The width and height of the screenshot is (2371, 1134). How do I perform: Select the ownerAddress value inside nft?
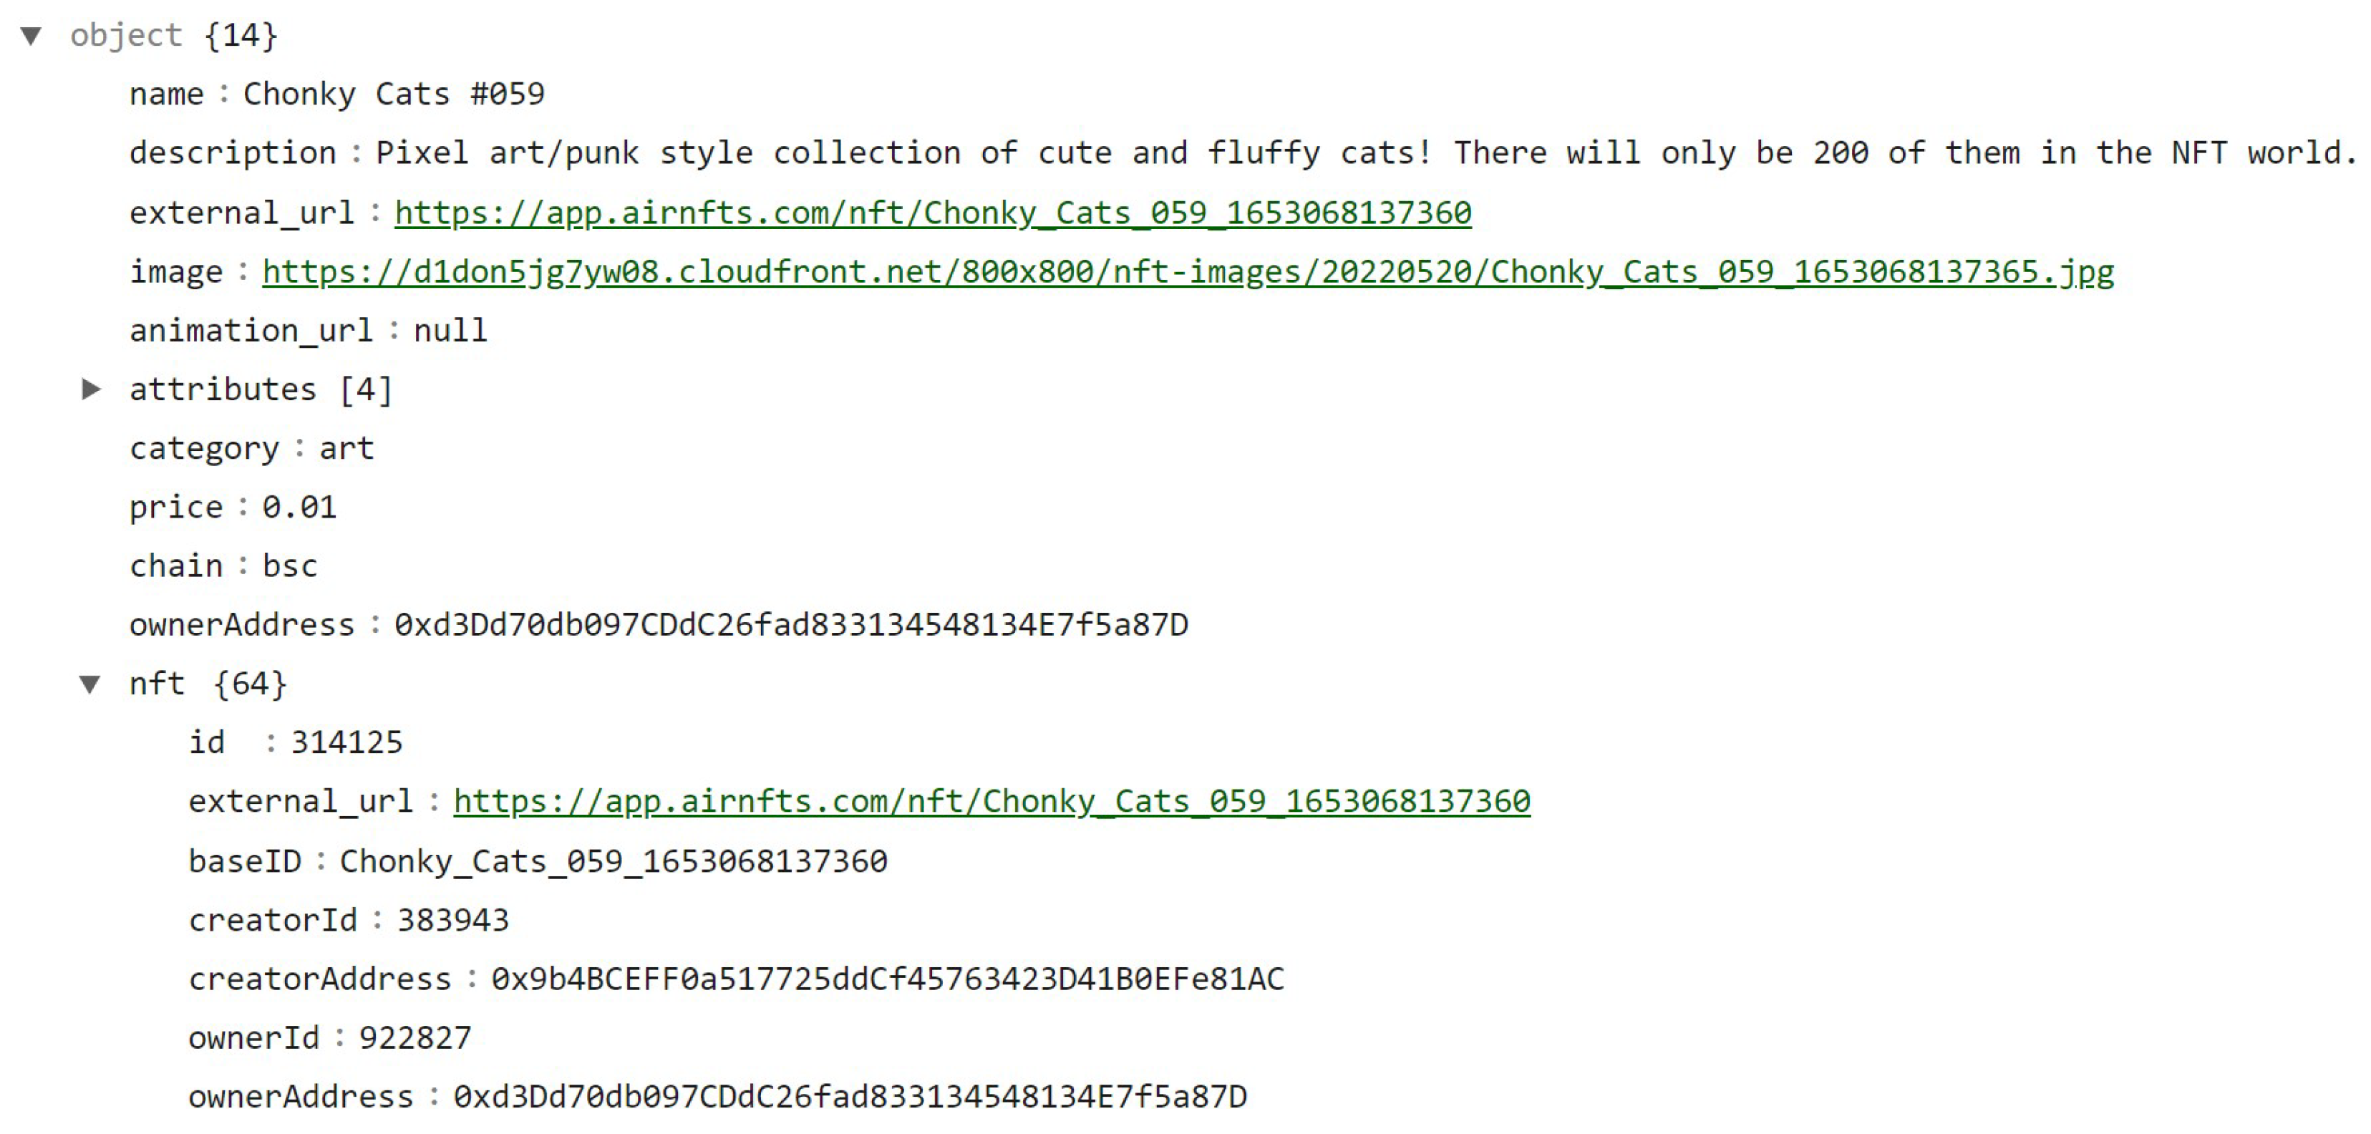(x=850, y=1097)
